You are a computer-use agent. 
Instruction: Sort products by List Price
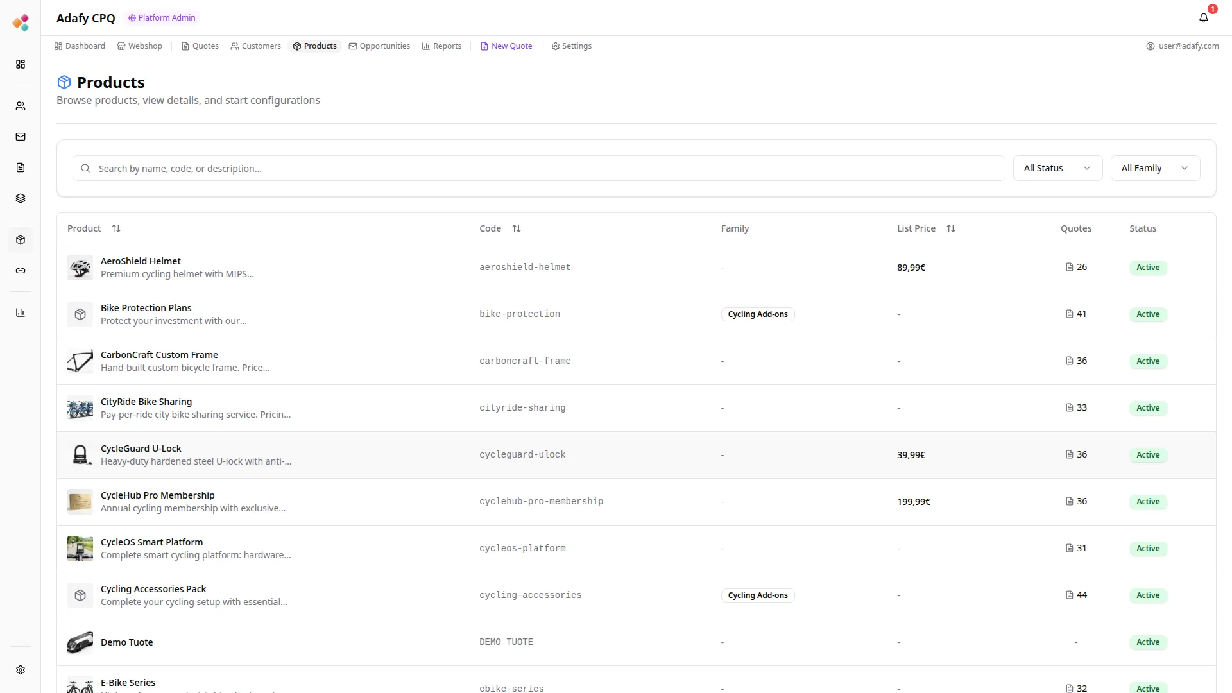click(x=950, y=228)
